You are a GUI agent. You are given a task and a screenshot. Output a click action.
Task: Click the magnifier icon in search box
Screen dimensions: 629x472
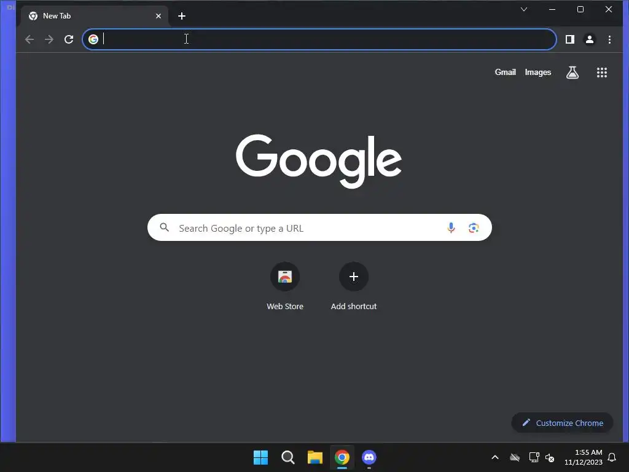[164, 227]
